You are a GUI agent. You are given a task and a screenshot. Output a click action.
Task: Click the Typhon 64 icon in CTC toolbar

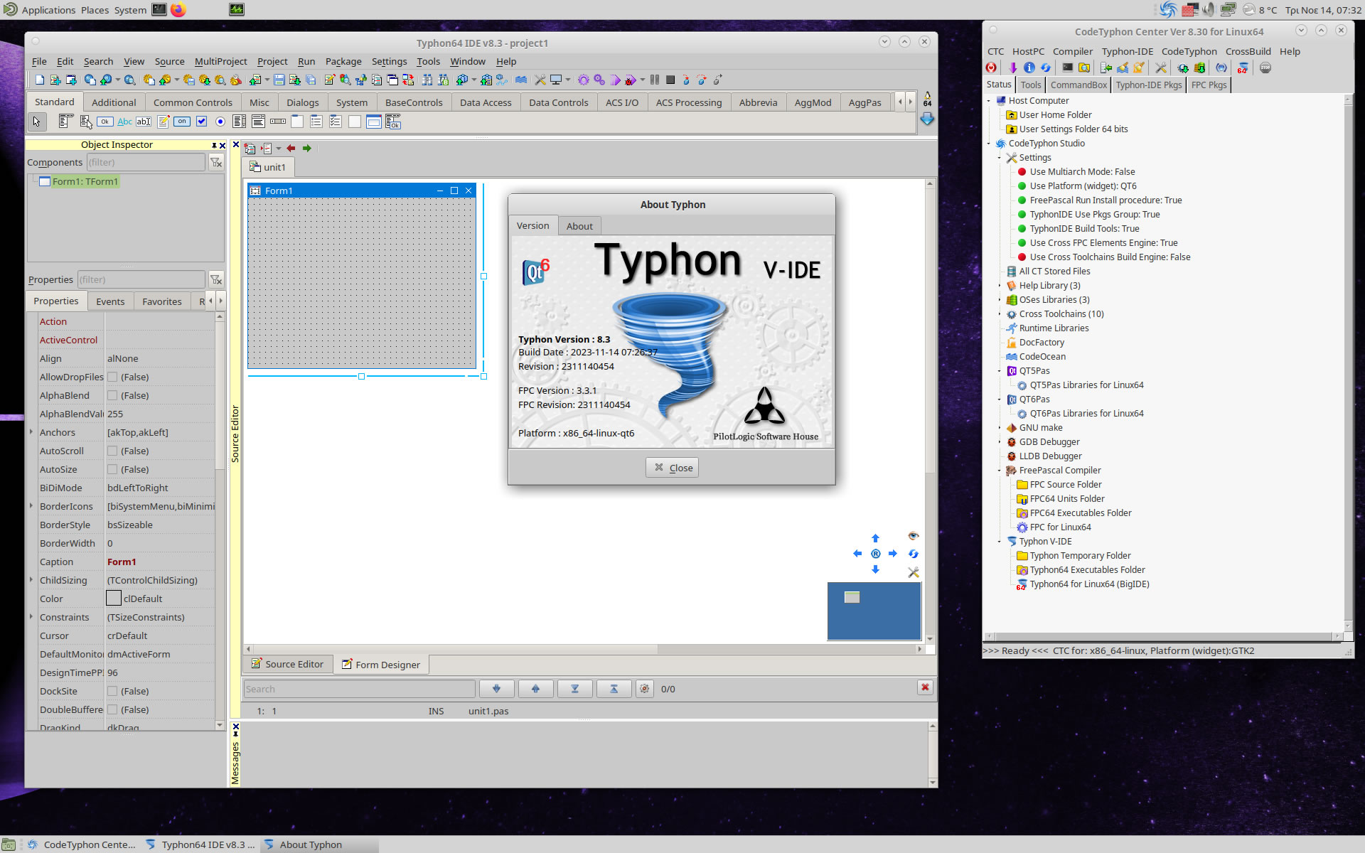click(x=1243, y=68)
